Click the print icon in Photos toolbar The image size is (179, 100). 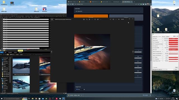(98, 19)
